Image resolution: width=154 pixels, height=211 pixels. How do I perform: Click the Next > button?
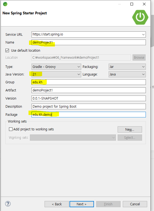tap(81, 204)
